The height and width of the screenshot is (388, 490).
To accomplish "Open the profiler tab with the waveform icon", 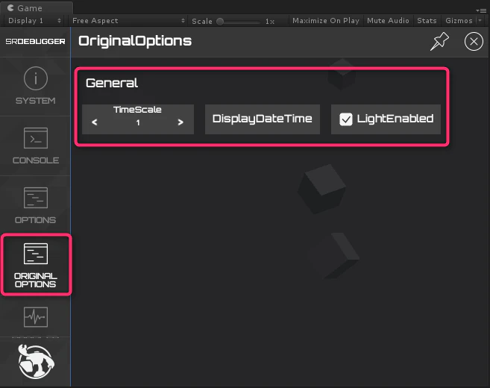I will (36, 317).
